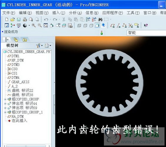Switch to shaded display
Image resolution: width=166 pixels, height=147 pixels.
[97, 26]
